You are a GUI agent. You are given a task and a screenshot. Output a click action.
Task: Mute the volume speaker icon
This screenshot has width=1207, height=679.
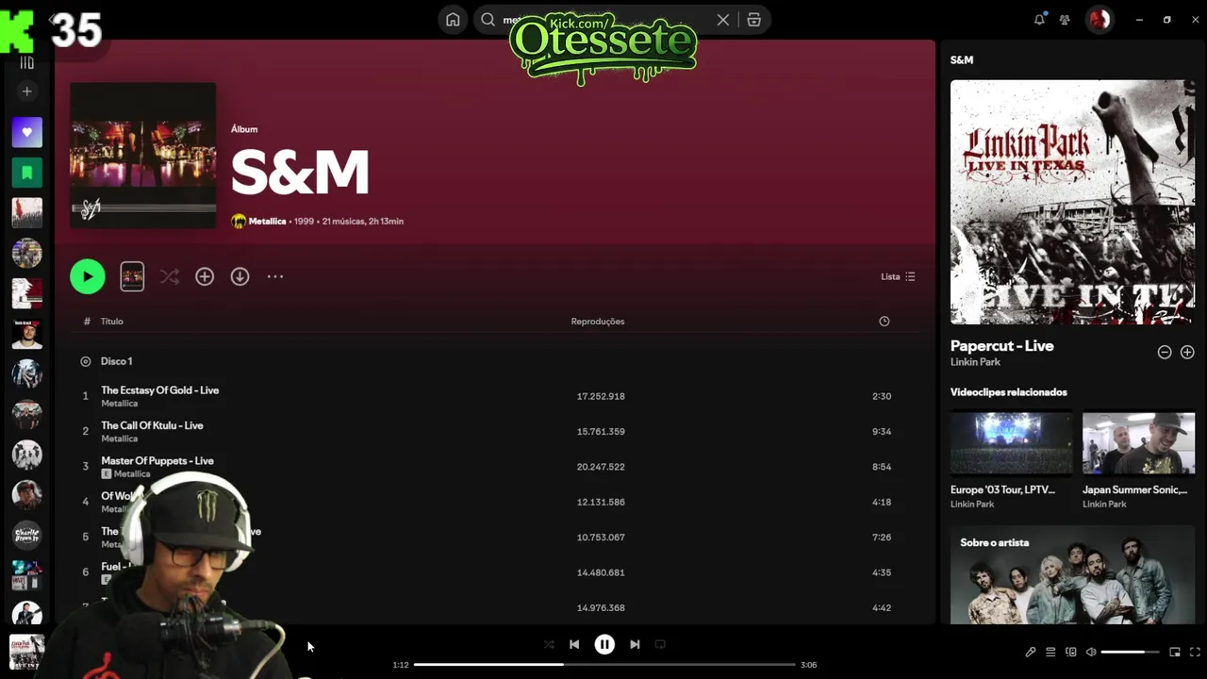pos(1090,652)
